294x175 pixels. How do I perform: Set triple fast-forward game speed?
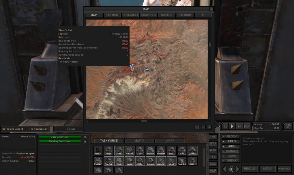click(x=247, y=127)
